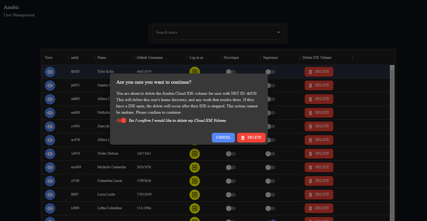Click the Delete IDE Volume column header

(317, 58)
